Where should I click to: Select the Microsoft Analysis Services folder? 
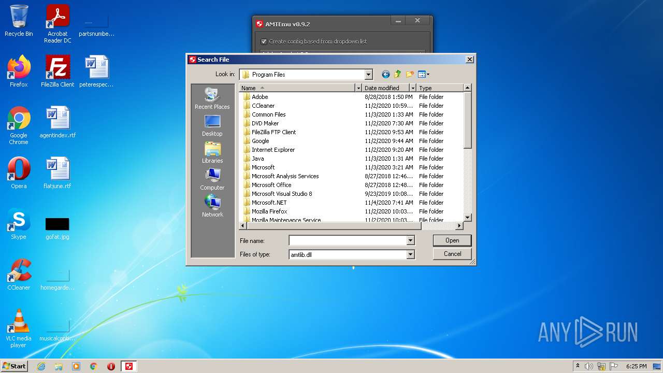tap(281, 176)
